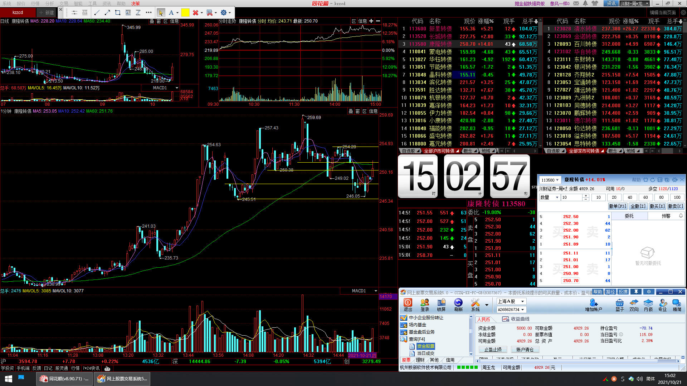Open 决策 menu in menu bar

click(135, 3)
